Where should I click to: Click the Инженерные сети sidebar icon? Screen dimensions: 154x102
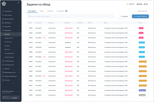(3, 72)
